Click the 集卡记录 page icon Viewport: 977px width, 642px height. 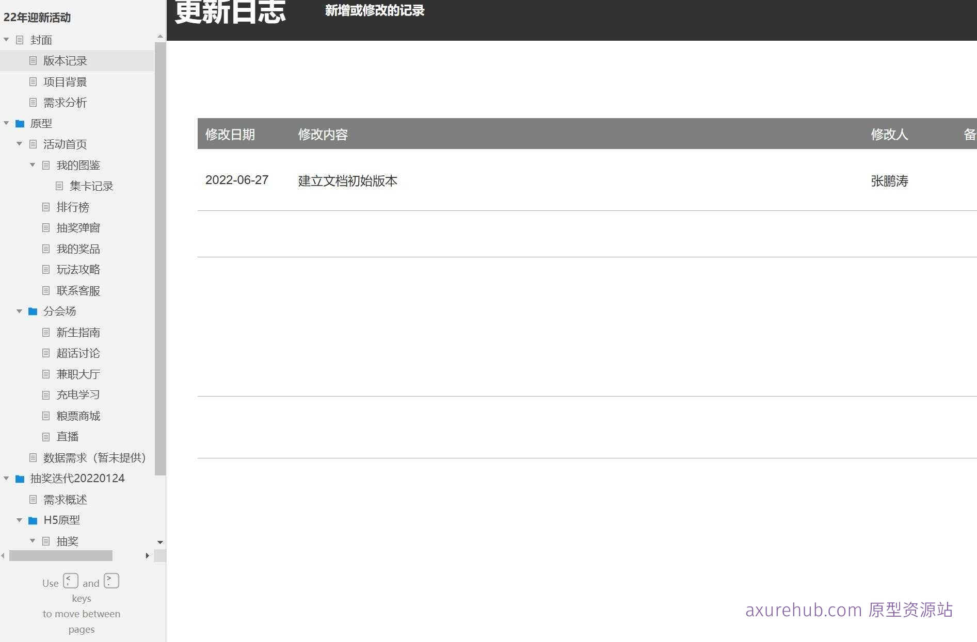59,186
